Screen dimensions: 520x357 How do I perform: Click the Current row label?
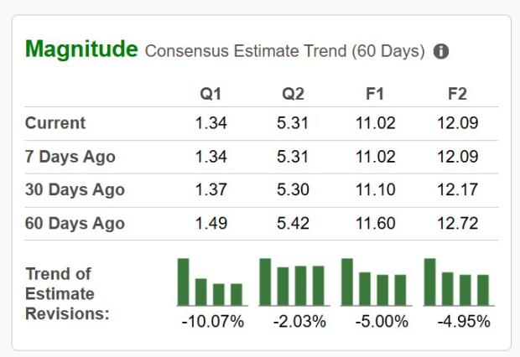55,123
